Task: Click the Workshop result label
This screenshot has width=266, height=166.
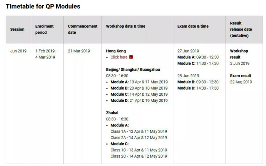Action: click(x=239, y=54)
